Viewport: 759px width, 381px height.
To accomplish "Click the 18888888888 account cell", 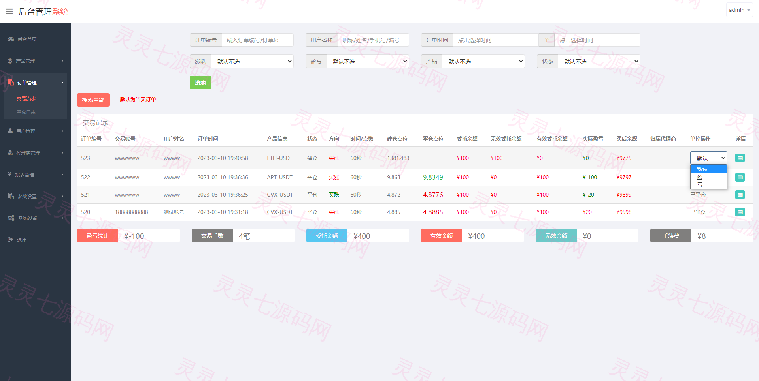I will 131,212.
